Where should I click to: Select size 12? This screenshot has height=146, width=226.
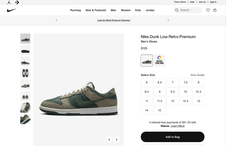point(172,101)
